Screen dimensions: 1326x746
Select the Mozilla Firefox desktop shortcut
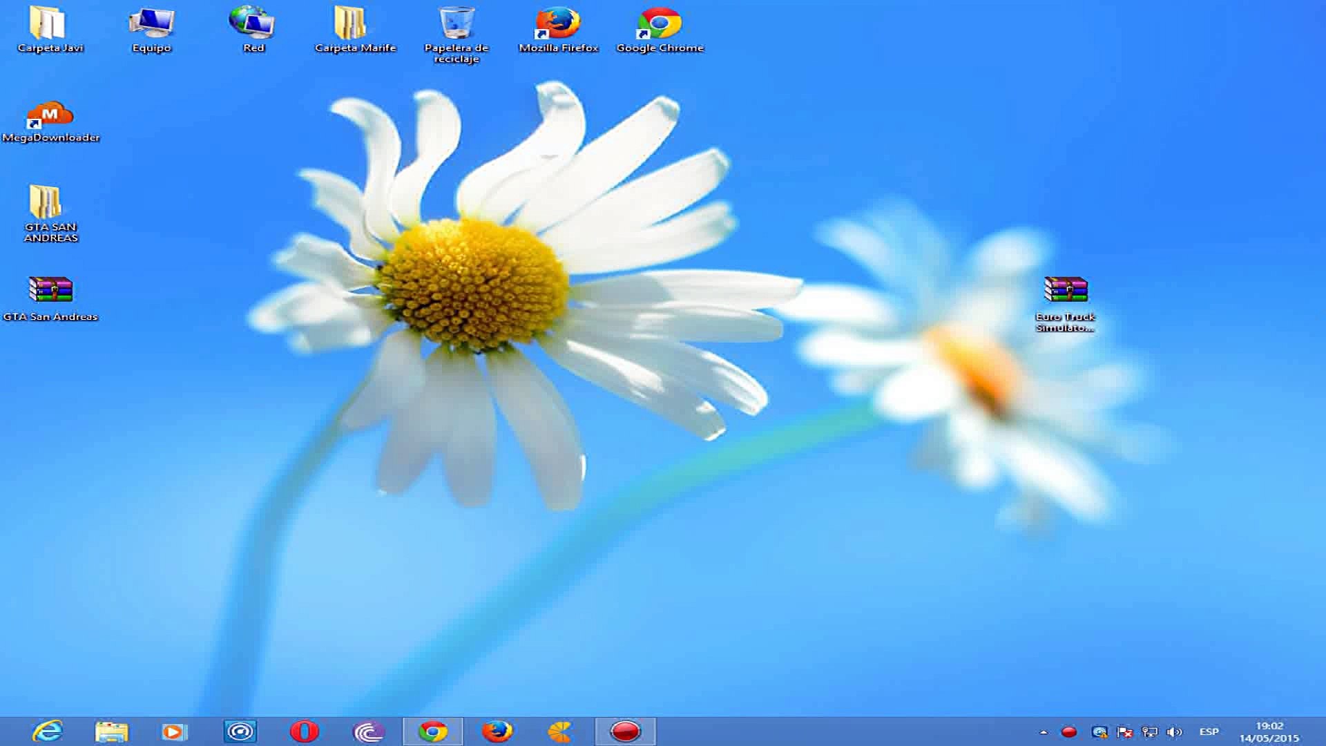[558, 25]
